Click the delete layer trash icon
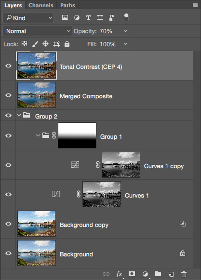This screenshot has width=201, height=280. tap(184, 274)
